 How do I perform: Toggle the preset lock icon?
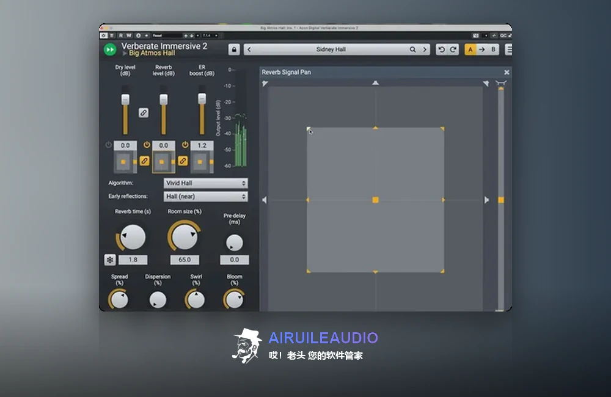tap(234, 49)
